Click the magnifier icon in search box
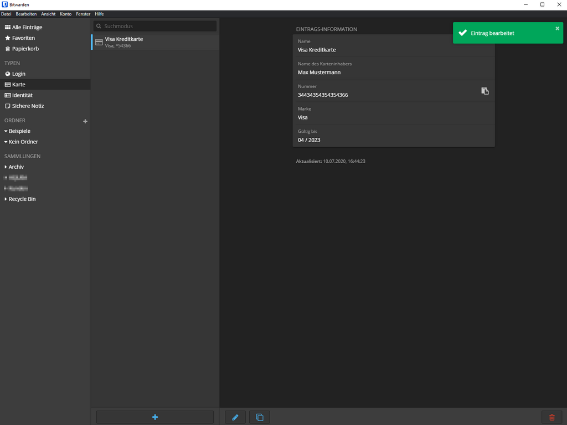The image size is (567, 425). 99,26
